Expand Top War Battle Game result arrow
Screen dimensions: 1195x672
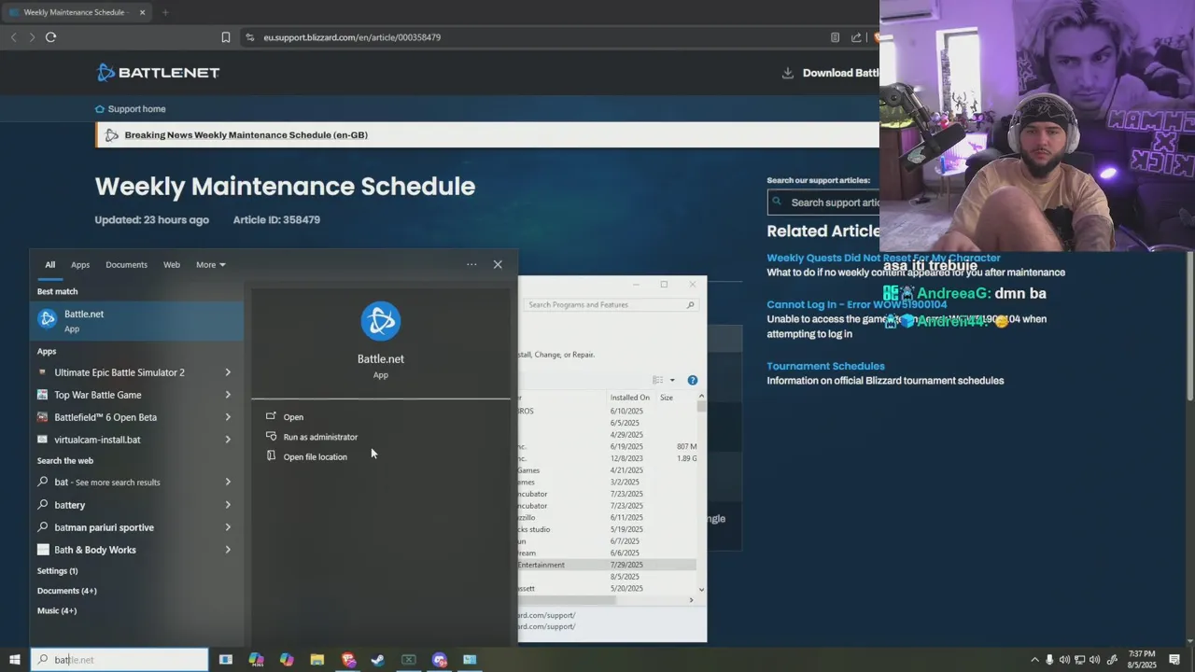click(x=228, y=395)
